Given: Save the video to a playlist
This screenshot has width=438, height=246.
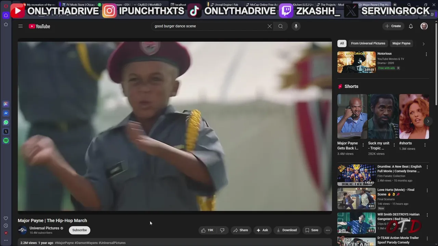Looking at the screenshot, I should click(x=312, y=230).
